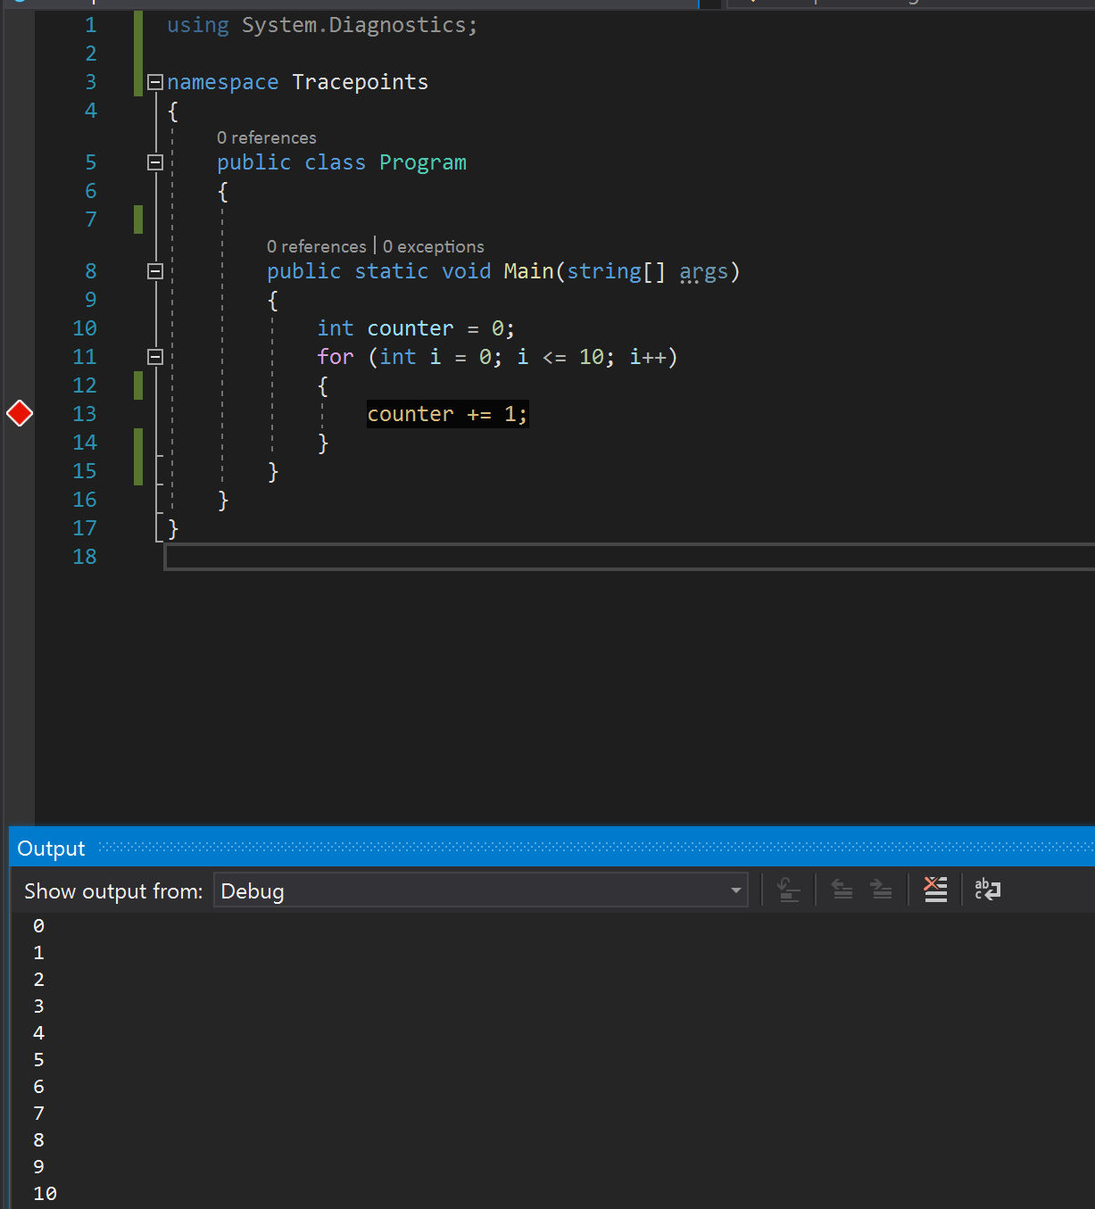Click the red tracepoint diamond in the gutter

[20, 412]
